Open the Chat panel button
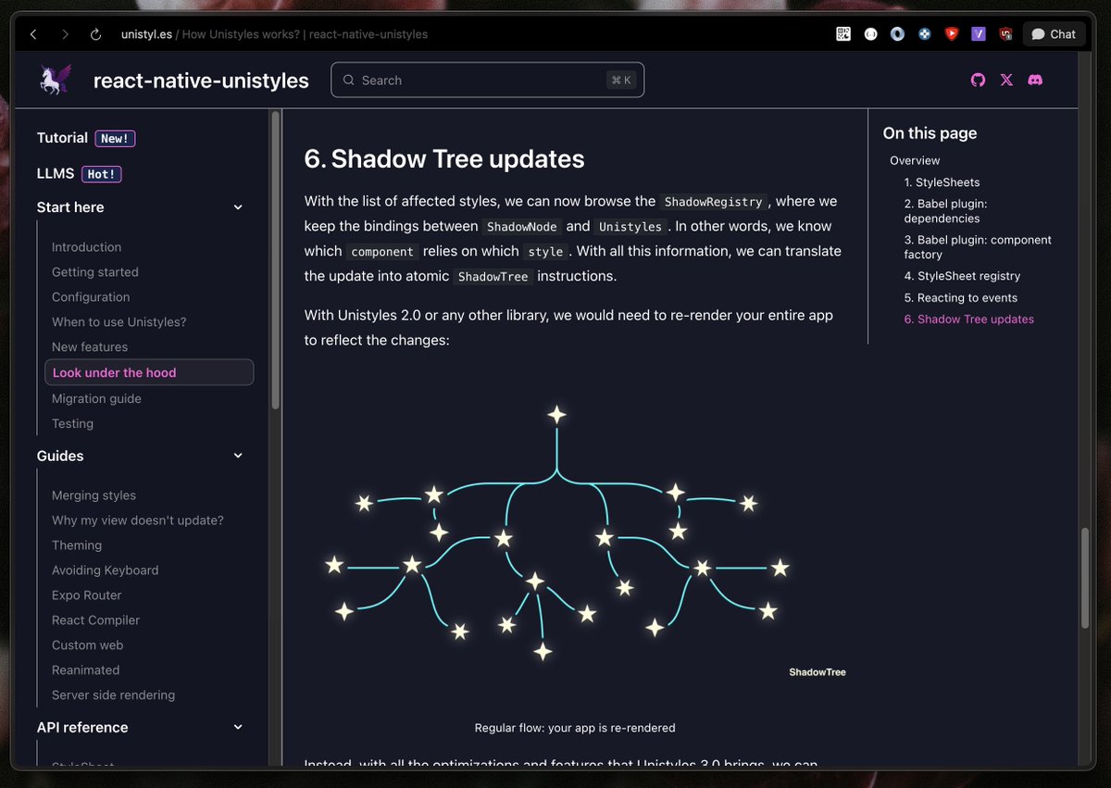This screenshot has height=788, width=1111. pyautogui.click(x=1054, y=34)
